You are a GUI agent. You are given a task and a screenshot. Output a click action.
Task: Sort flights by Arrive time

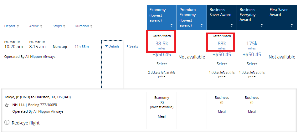(x=36, y=26)
